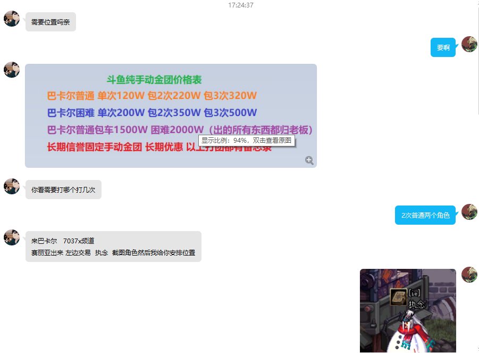Click message bubble 你看需要打哪个打几次
This screenshot has width=479, height=353.
click(x=63, y=190)
